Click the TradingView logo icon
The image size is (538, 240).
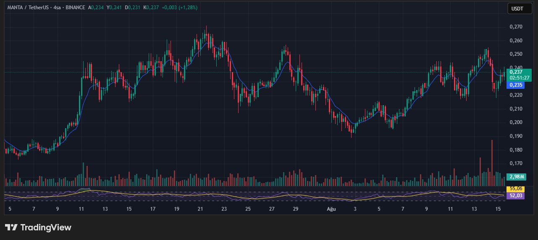tap(11, 227)
